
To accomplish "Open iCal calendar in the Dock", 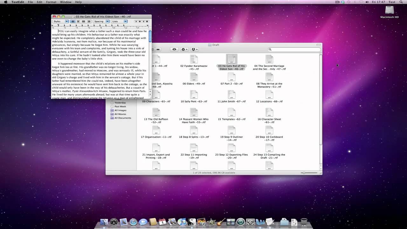I will (x=162, y=222).
